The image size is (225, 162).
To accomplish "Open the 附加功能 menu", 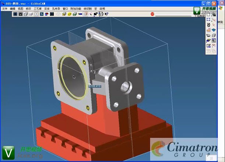I will point(76,9).
